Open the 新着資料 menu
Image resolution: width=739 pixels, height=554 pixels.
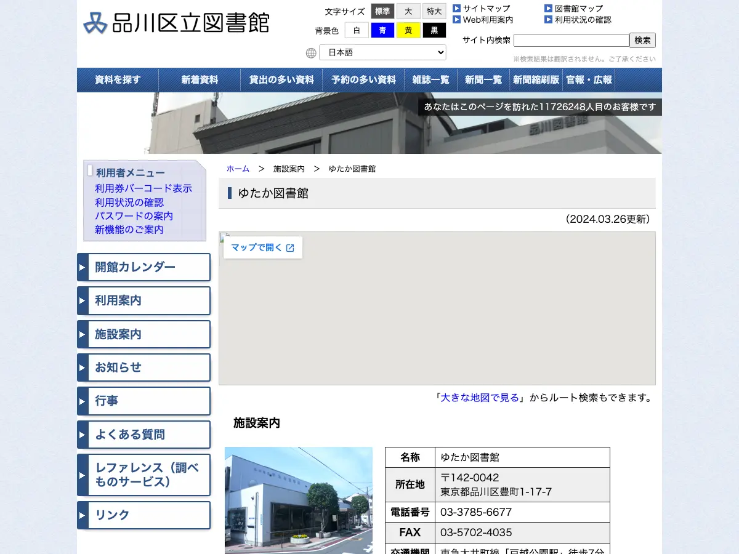coord(200,80)
